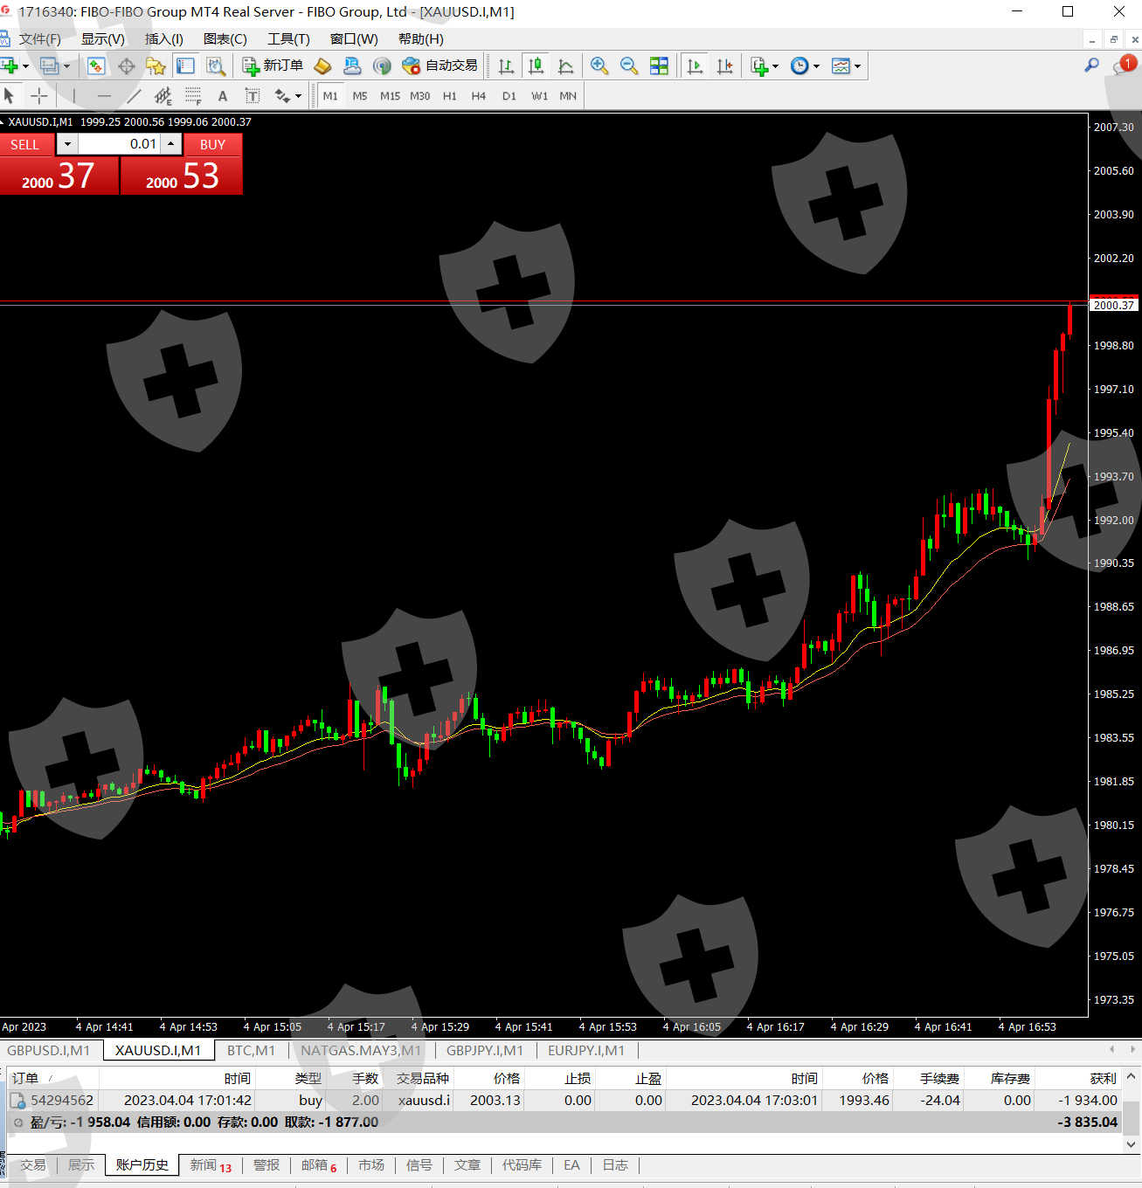Screen dimensions: 1142x1188
Task: Increase lot size with up stepper arrow
Action: pyautogui.click(x=171, y=144)
